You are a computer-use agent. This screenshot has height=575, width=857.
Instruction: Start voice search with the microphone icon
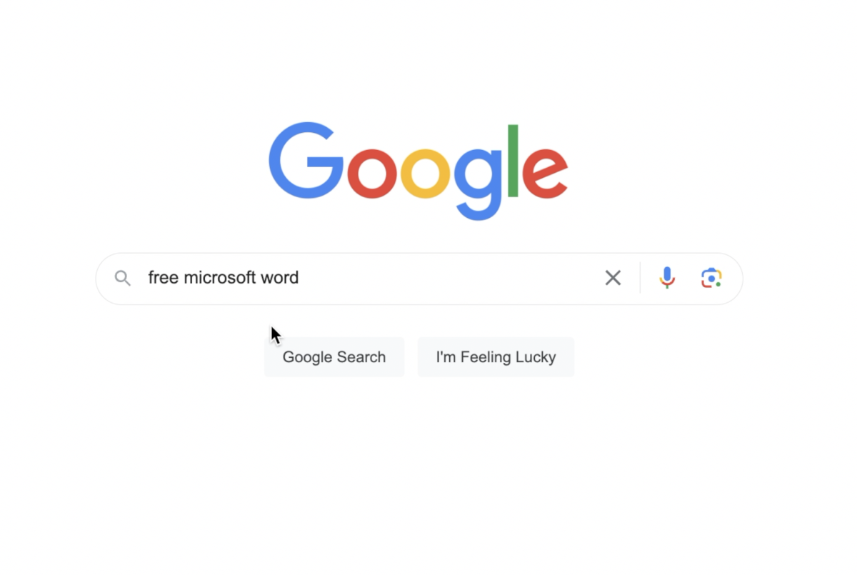coord(667,278)
